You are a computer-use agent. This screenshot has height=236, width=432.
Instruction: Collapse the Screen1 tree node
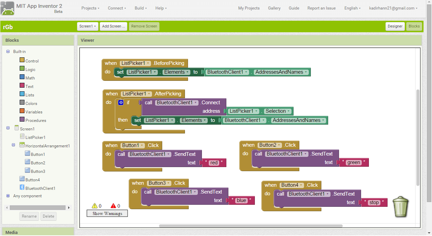[8, 128]
